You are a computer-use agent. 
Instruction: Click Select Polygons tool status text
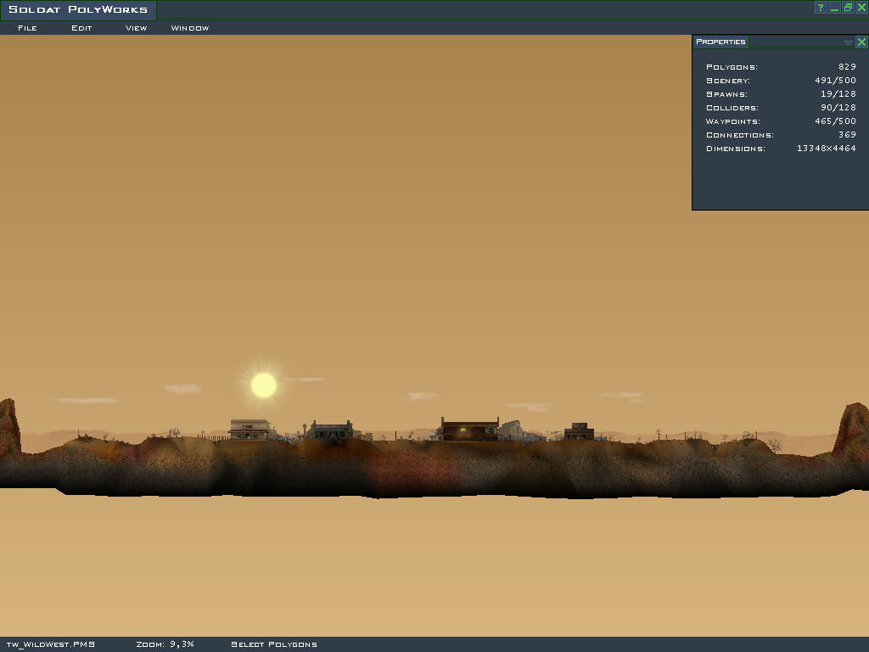click(274, 644)
